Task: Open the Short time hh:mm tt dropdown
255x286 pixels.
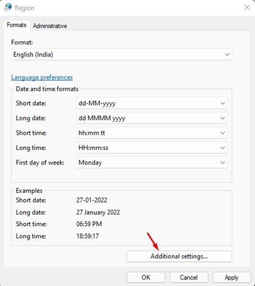Action: [152, 133]
